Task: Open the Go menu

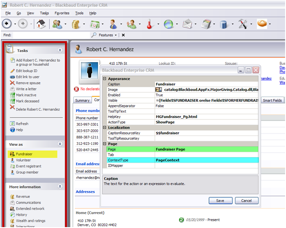Action: [x=19, y=13]
